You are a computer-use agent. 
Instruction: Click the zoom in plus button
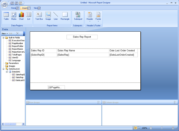point(173,128)
